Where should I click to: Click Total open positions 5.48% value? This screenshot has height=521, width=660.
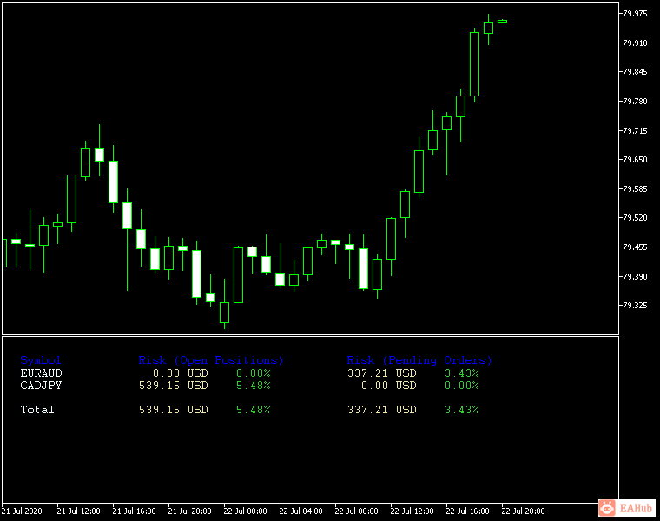pyautogui.click(x=254, y=410)
